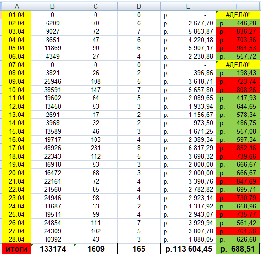Image resolution: width=261 pixels, height=254 pixels.
Task: Select date cell 17.04
Action: [17, 148]
